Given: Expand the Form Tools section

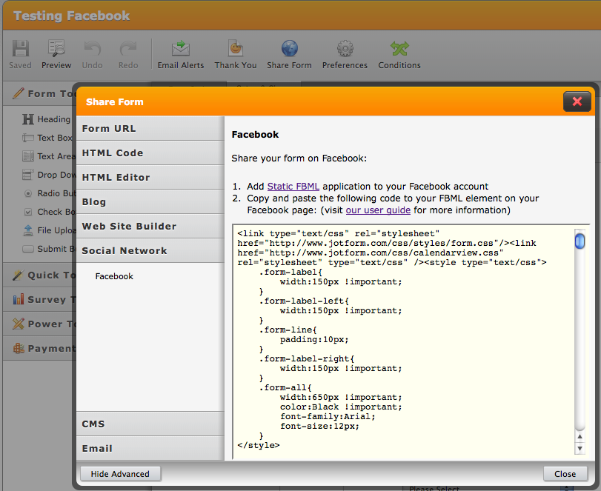Looking at the screenshot, I should click(40, 93).
